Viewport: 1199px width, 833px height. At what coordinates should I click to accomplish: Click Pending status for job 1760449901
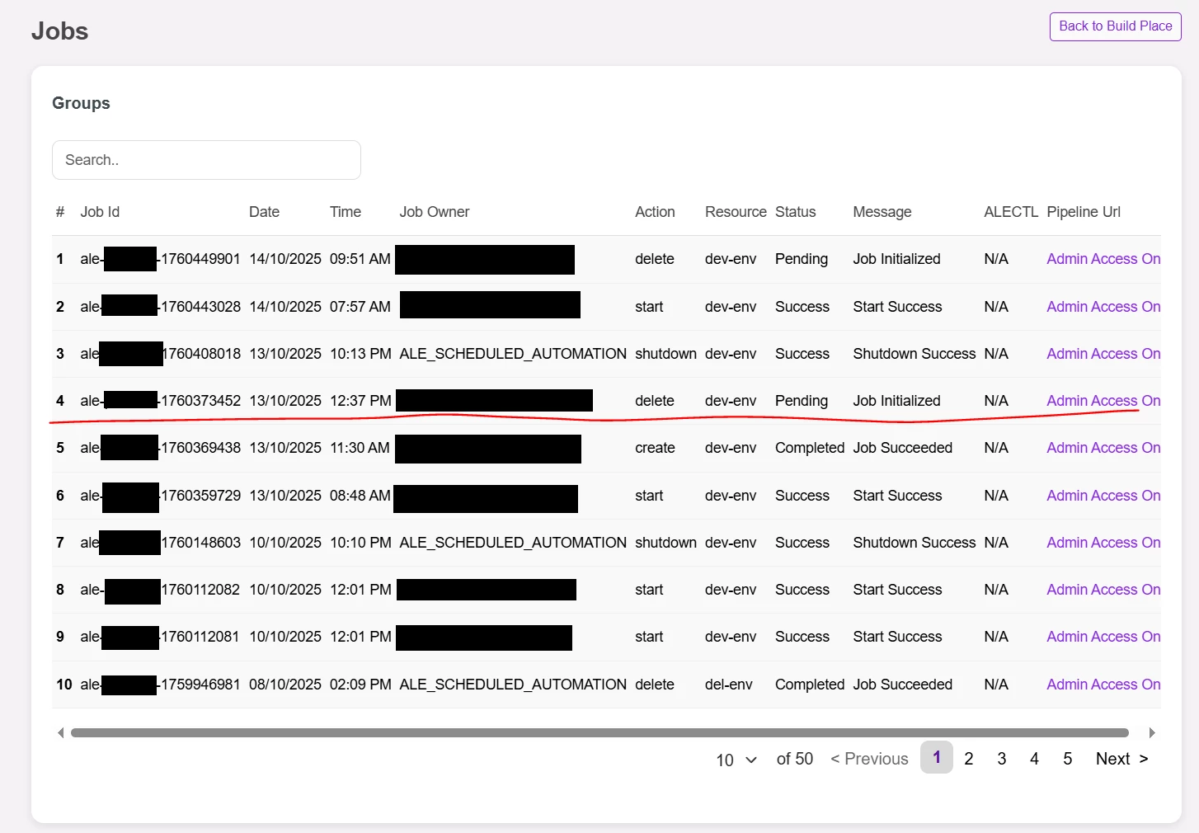[802, 259]
